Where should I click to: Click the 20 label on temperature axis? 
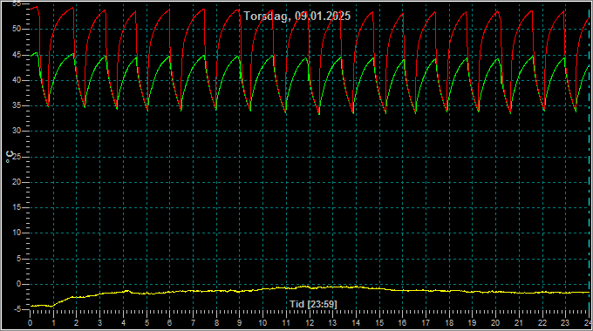[x=17, y=182]
